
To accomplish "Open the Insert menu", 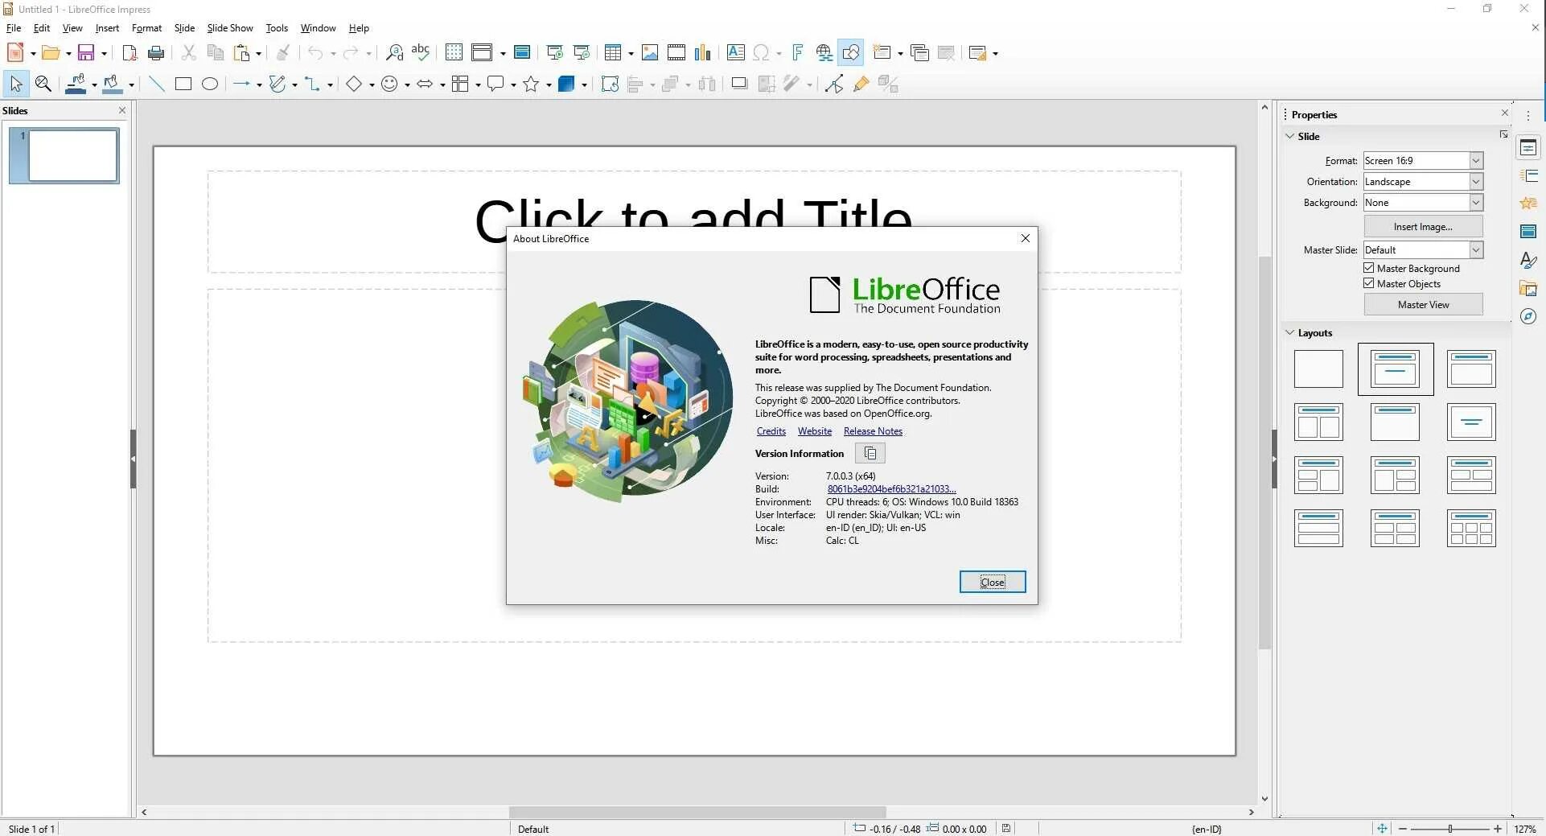I will (107, 28).
